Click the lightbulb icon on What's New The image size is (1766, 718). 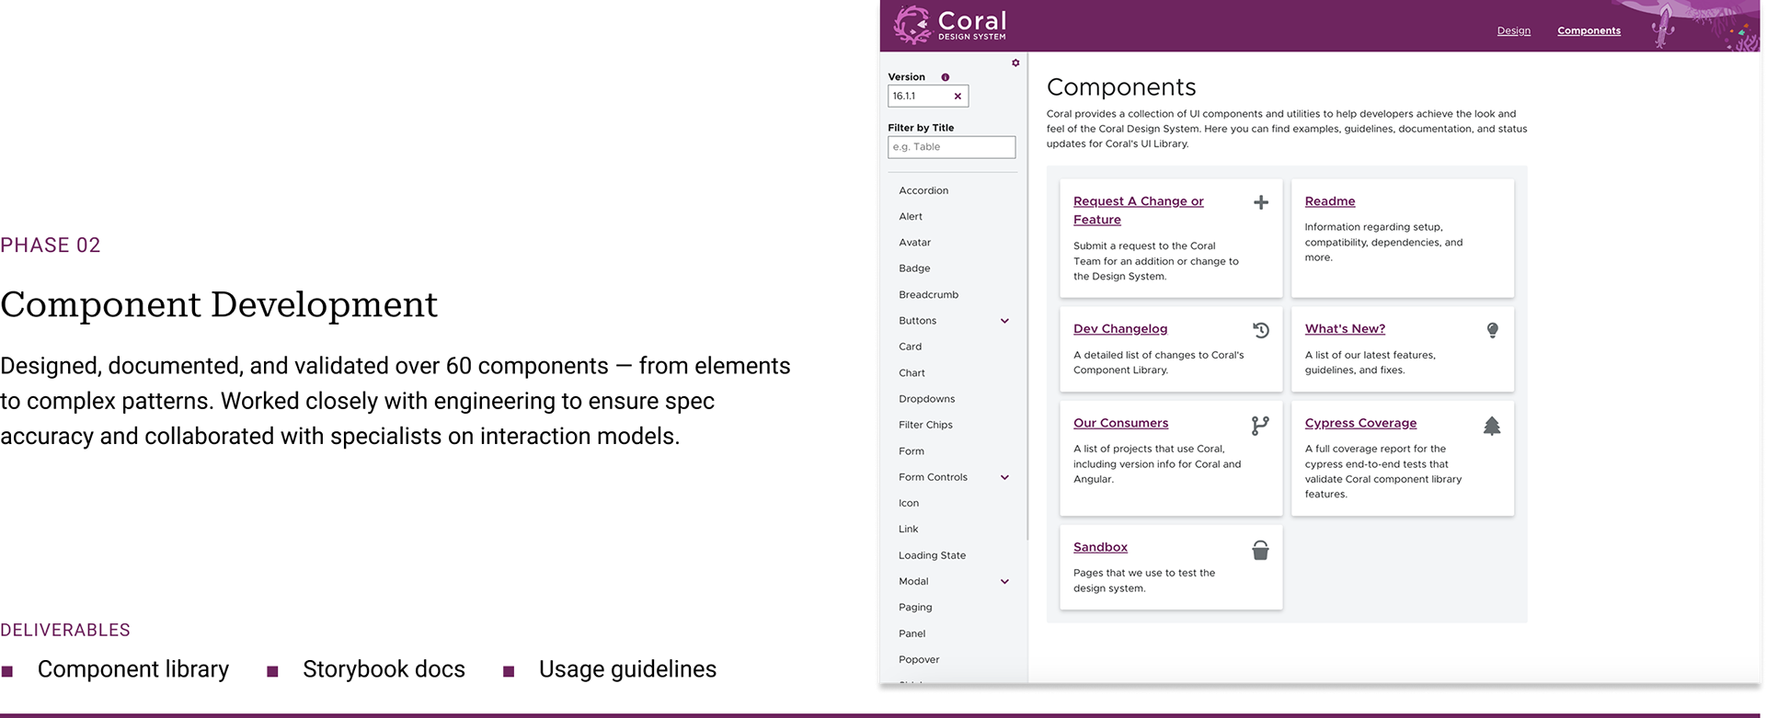(1492, 330)
